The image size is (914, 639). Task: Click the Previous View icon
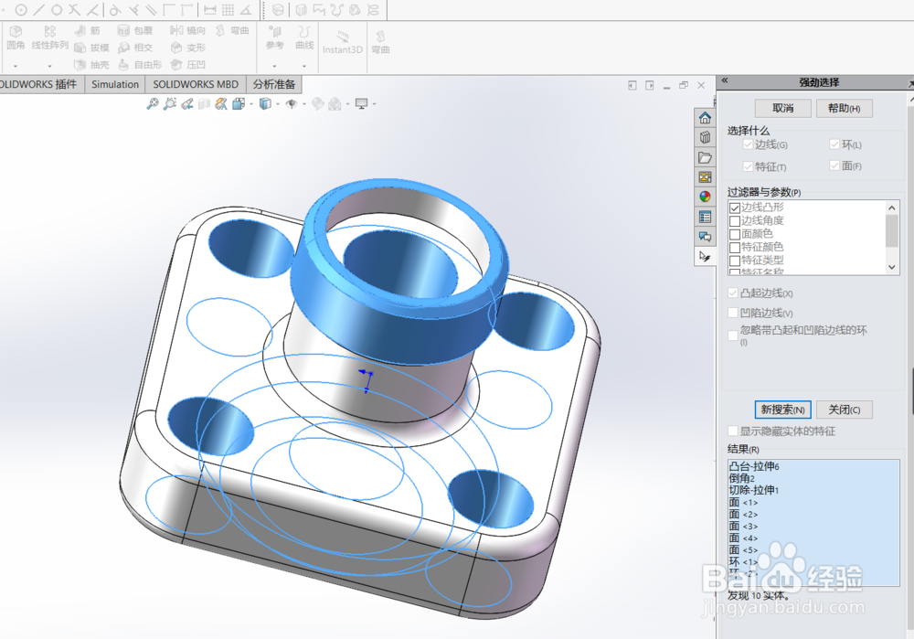[186, 104]
